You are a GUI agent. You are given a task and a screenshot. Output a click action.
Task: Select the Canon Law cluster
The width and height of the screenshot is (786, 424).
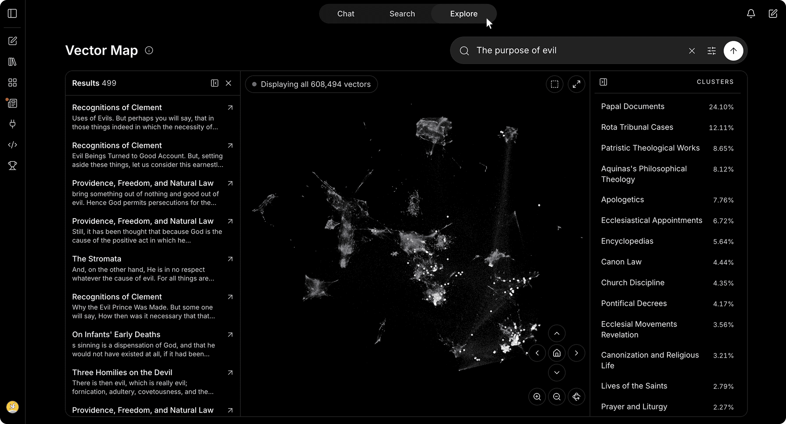(667, 262)
